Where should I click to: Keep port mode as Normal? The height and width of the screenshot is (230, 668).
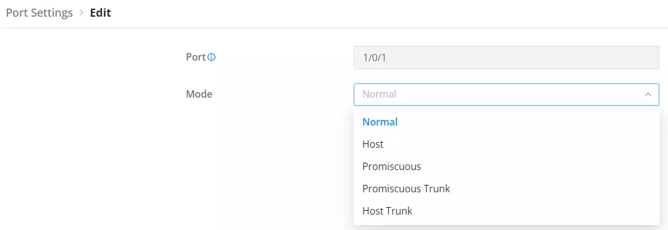pyautogui.click(x=506, y=122)
